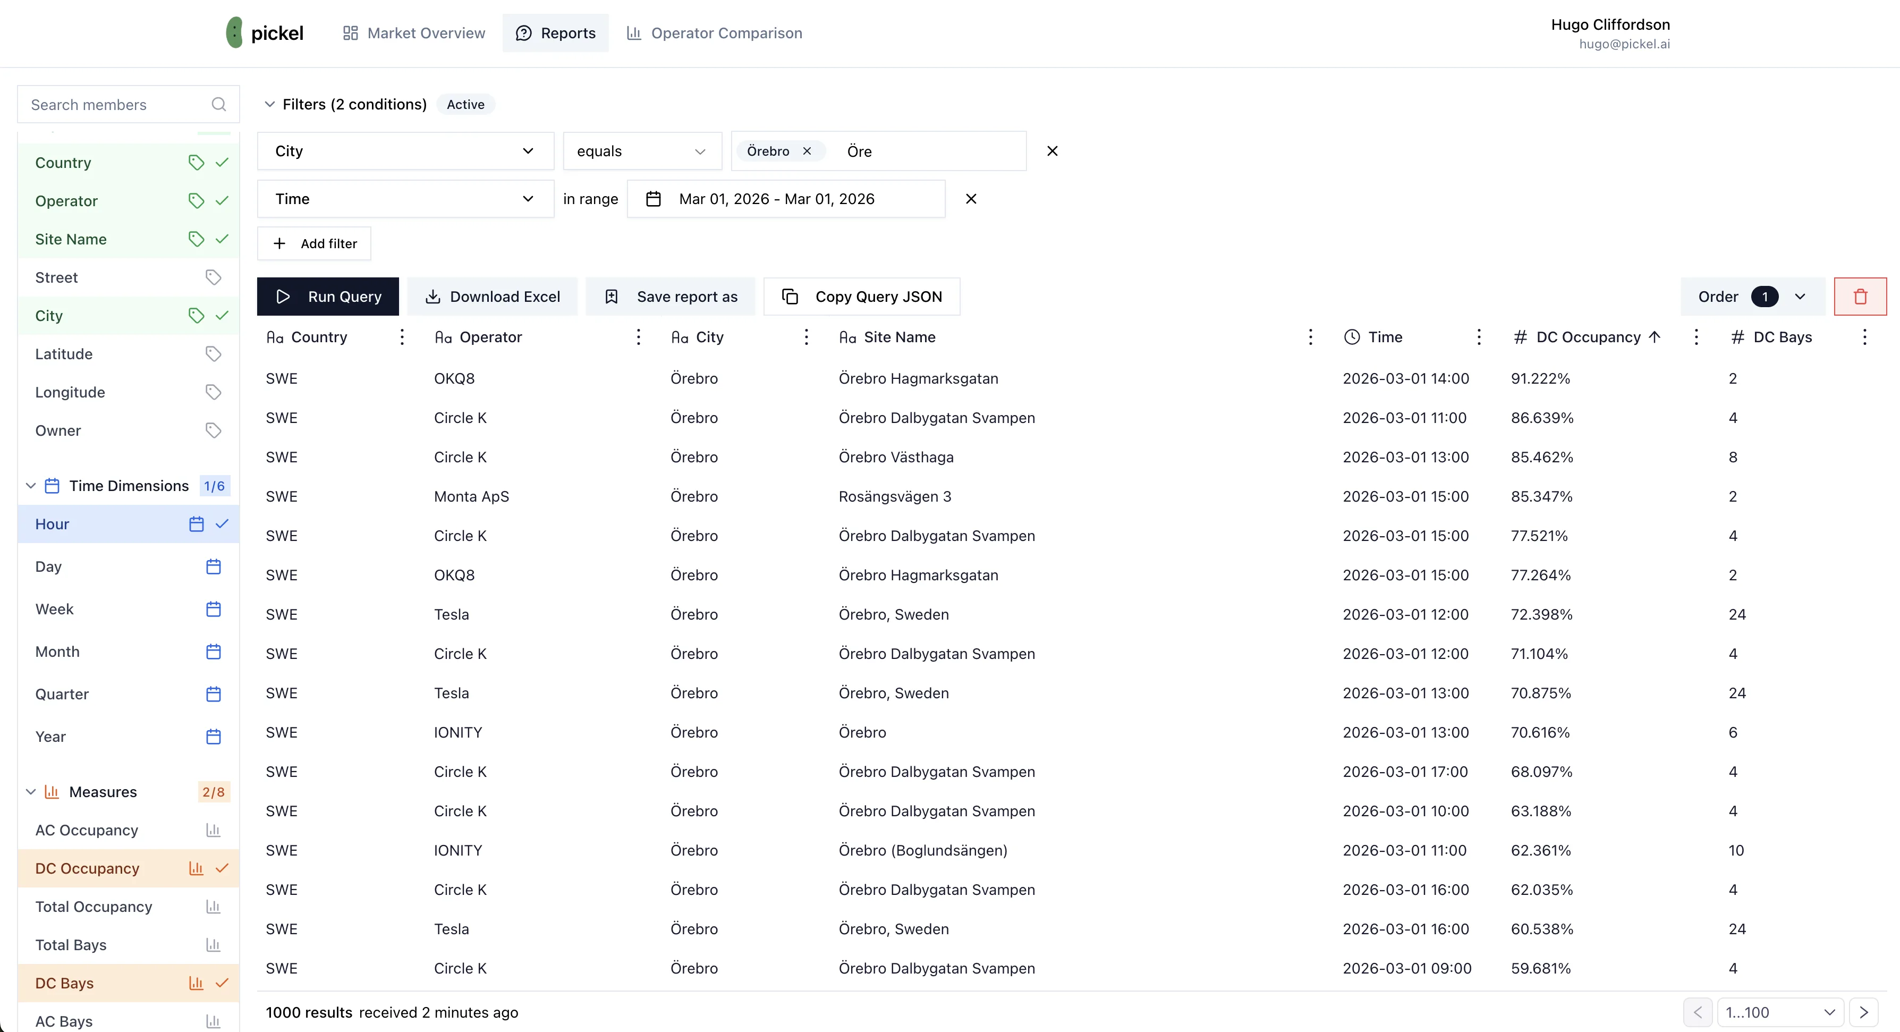Open City column options menu

click(x=806, y=337)
